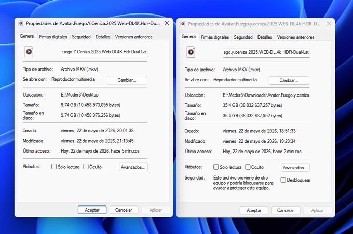Open Versiones anteriores tab in right Downloads file window
Image resolution: width=353 pixels, height=234 pixels.
click(x=295, y=37)
